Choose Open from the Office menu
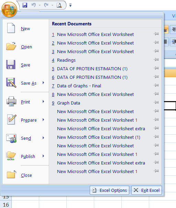176x208 pixels. pyautogui.click(x=26, y=47)
